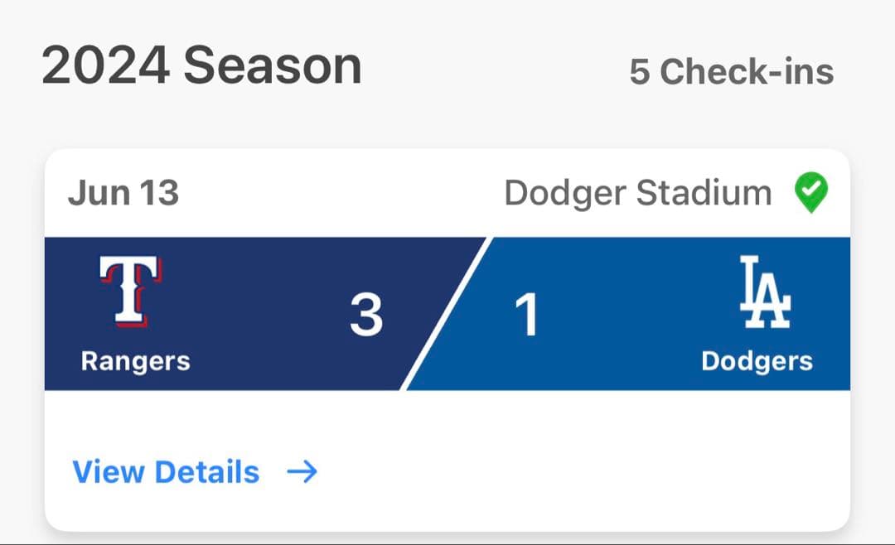895x545 pixels.
Task: Select the Jun 13 game date
Action: pyautogui.click(x=123, y=194)
